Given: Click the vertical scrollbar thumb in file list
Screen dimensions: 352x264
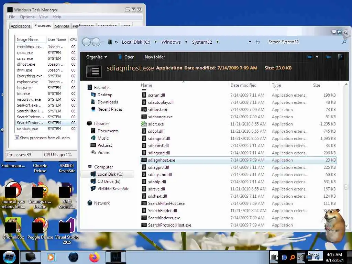Looking at the screenshot, I should 346,187.
